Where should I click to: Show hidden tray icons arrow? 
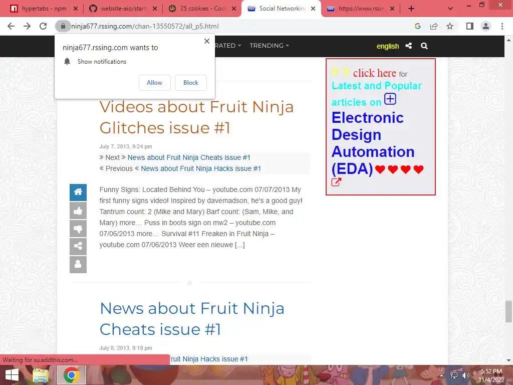coord(441,375)
